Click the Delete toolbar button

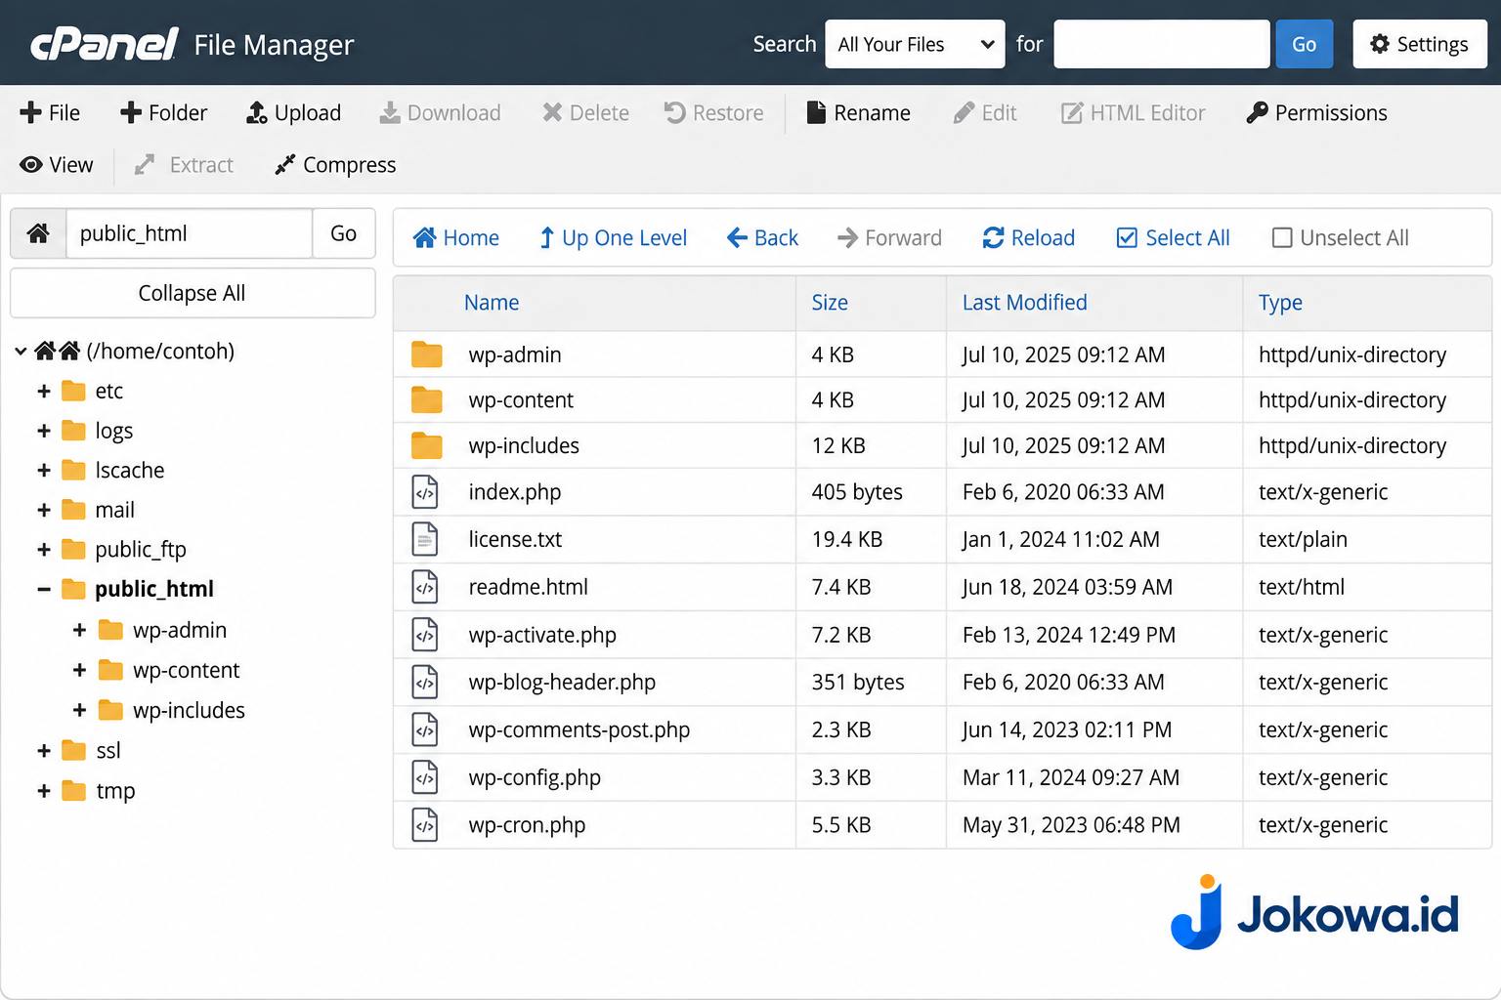(x=585, y=112)
